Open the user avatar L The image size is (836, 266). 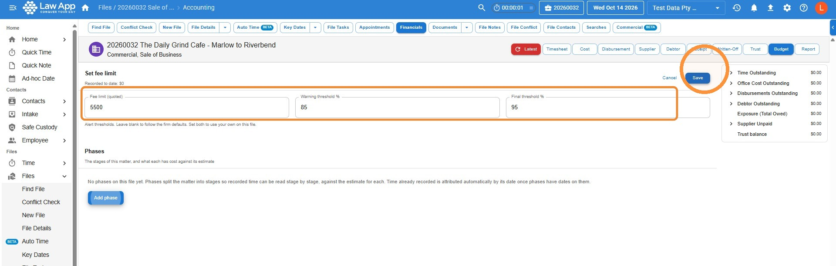click(x=821, y=8)
